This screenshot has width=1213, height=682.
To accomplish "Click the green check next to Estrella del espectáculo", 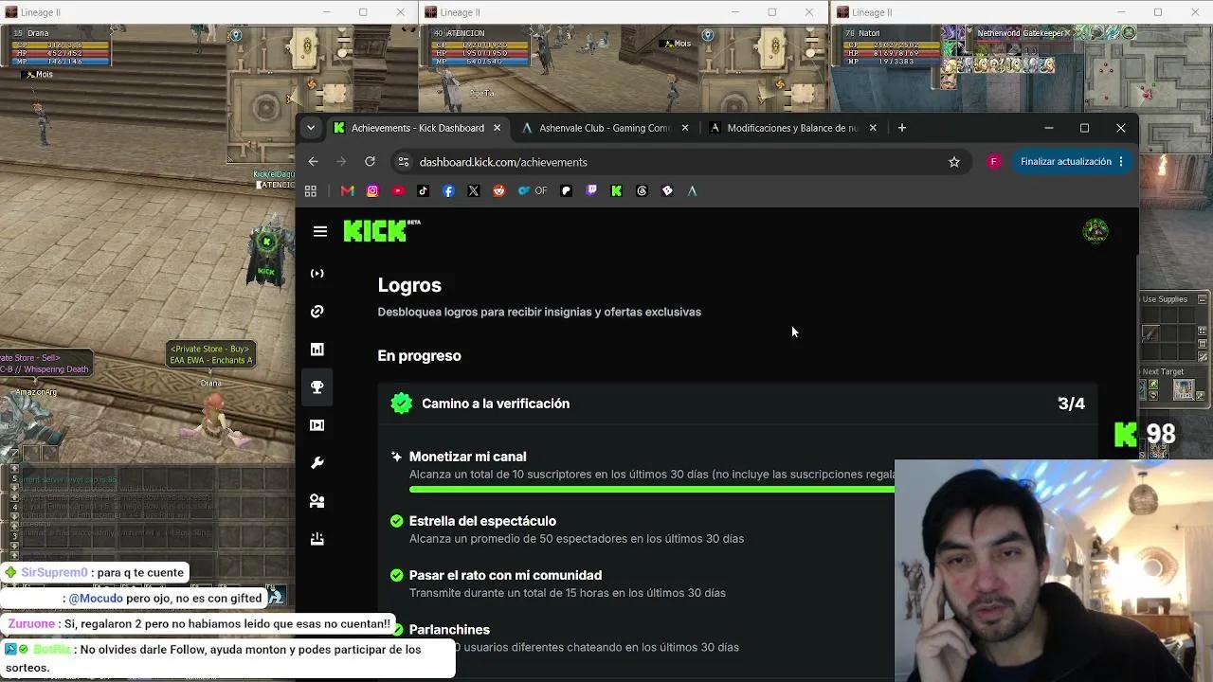I will [397, 521].
